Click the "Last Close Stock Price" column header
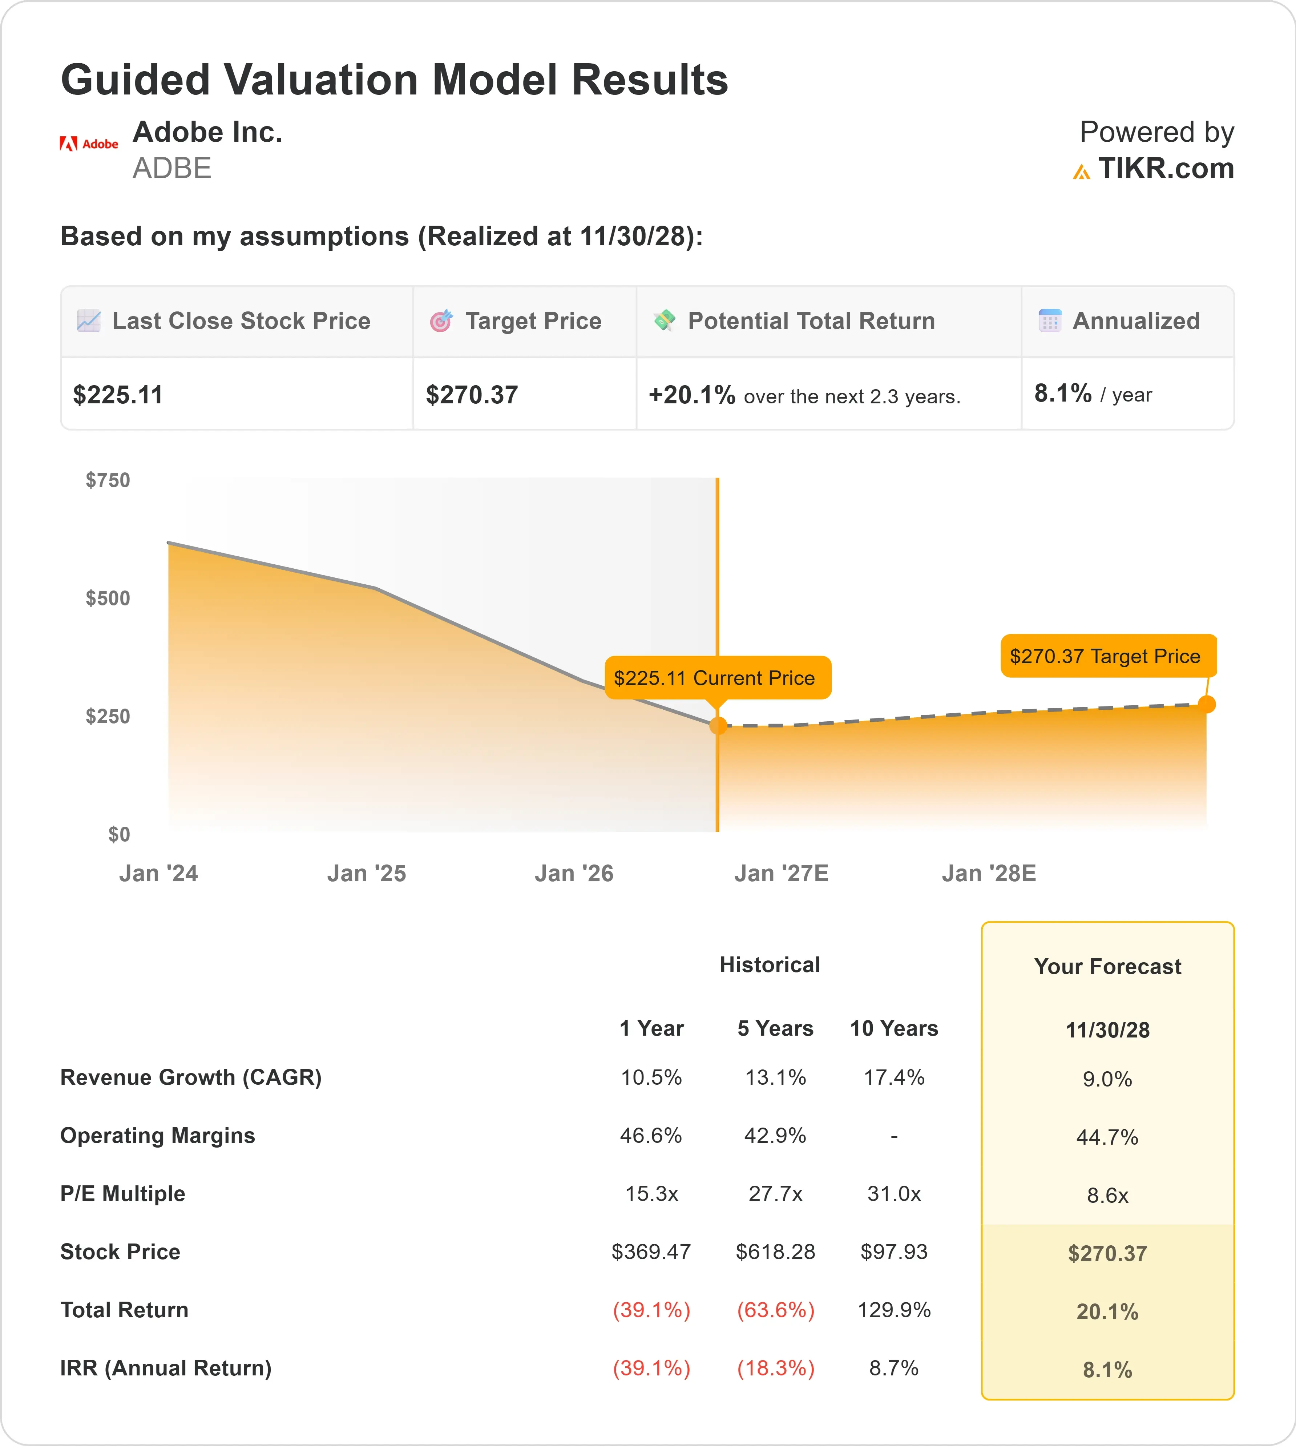Viewport: 1296px width, 1447px height. pyautogui.click(x=241, y=321)
